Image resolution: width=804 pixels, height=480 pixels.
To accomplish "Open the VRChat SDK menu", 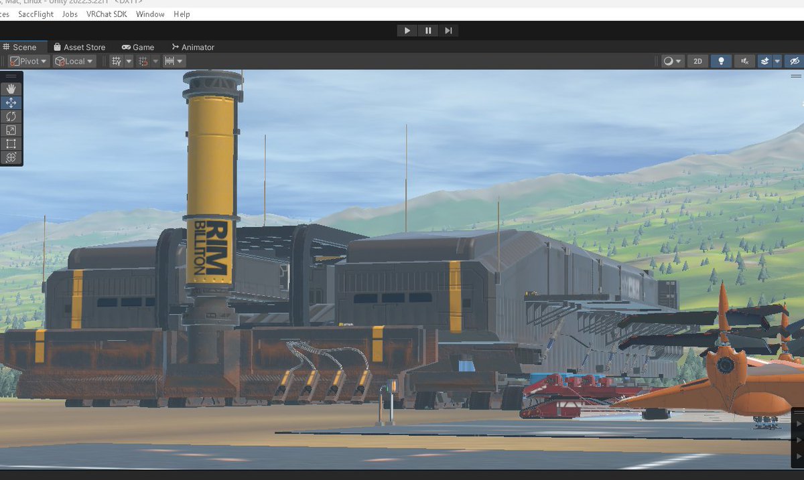I will (107, 14).
